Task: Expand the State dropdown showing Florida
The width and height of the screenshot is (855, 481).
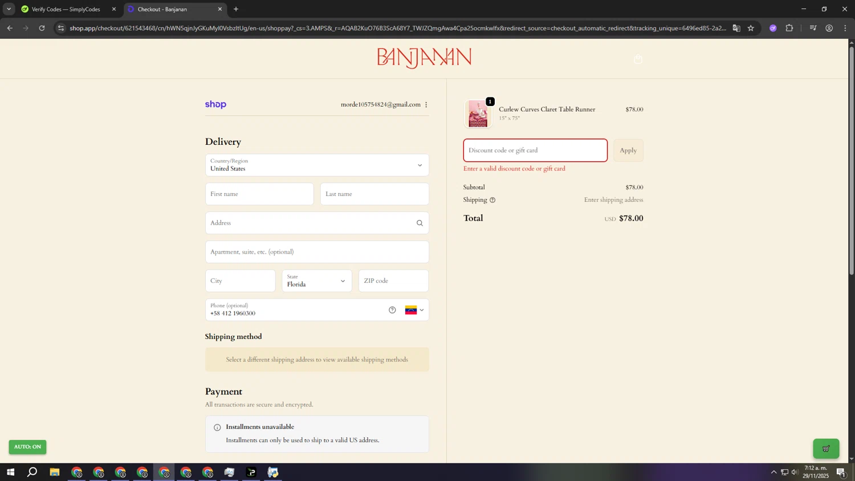Action: pyautogui.click(x=317, y=281)
